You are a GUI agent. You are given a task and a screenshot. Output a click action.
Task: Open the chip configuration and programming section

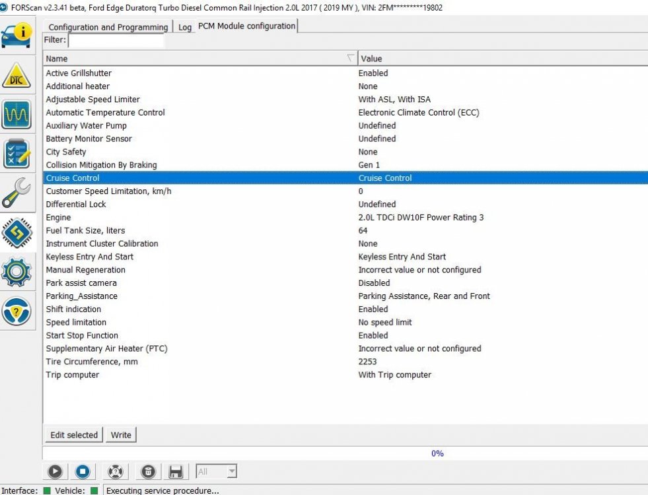tap(17, 232)
